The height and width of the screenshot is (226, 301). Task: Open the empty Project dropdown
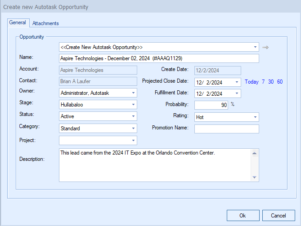point(133,141)
